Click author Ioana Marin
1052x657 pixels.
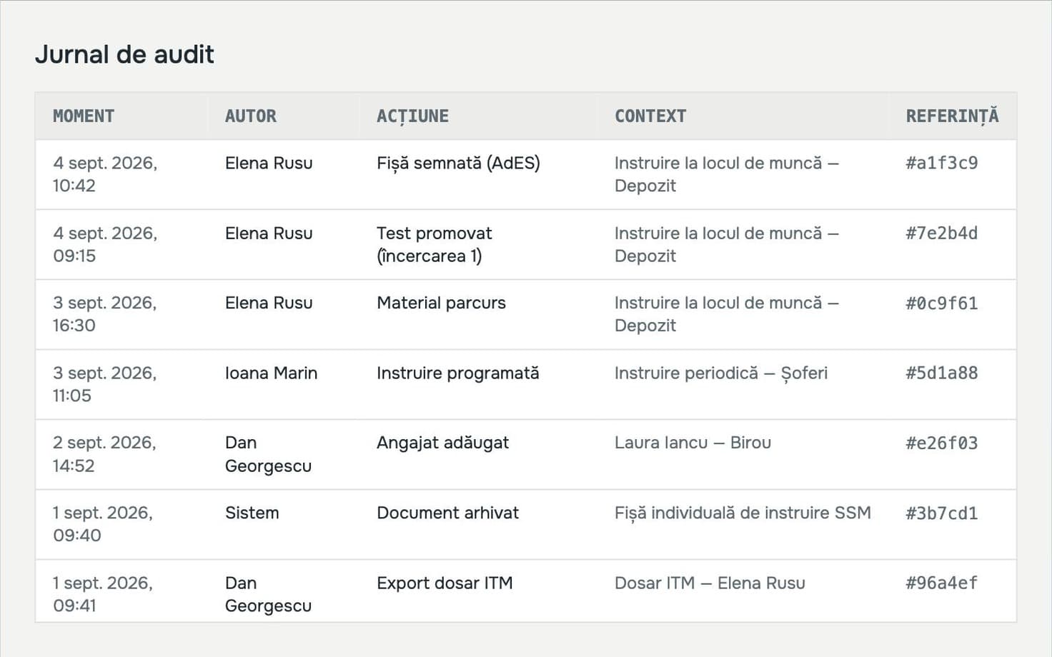(271, 373)
